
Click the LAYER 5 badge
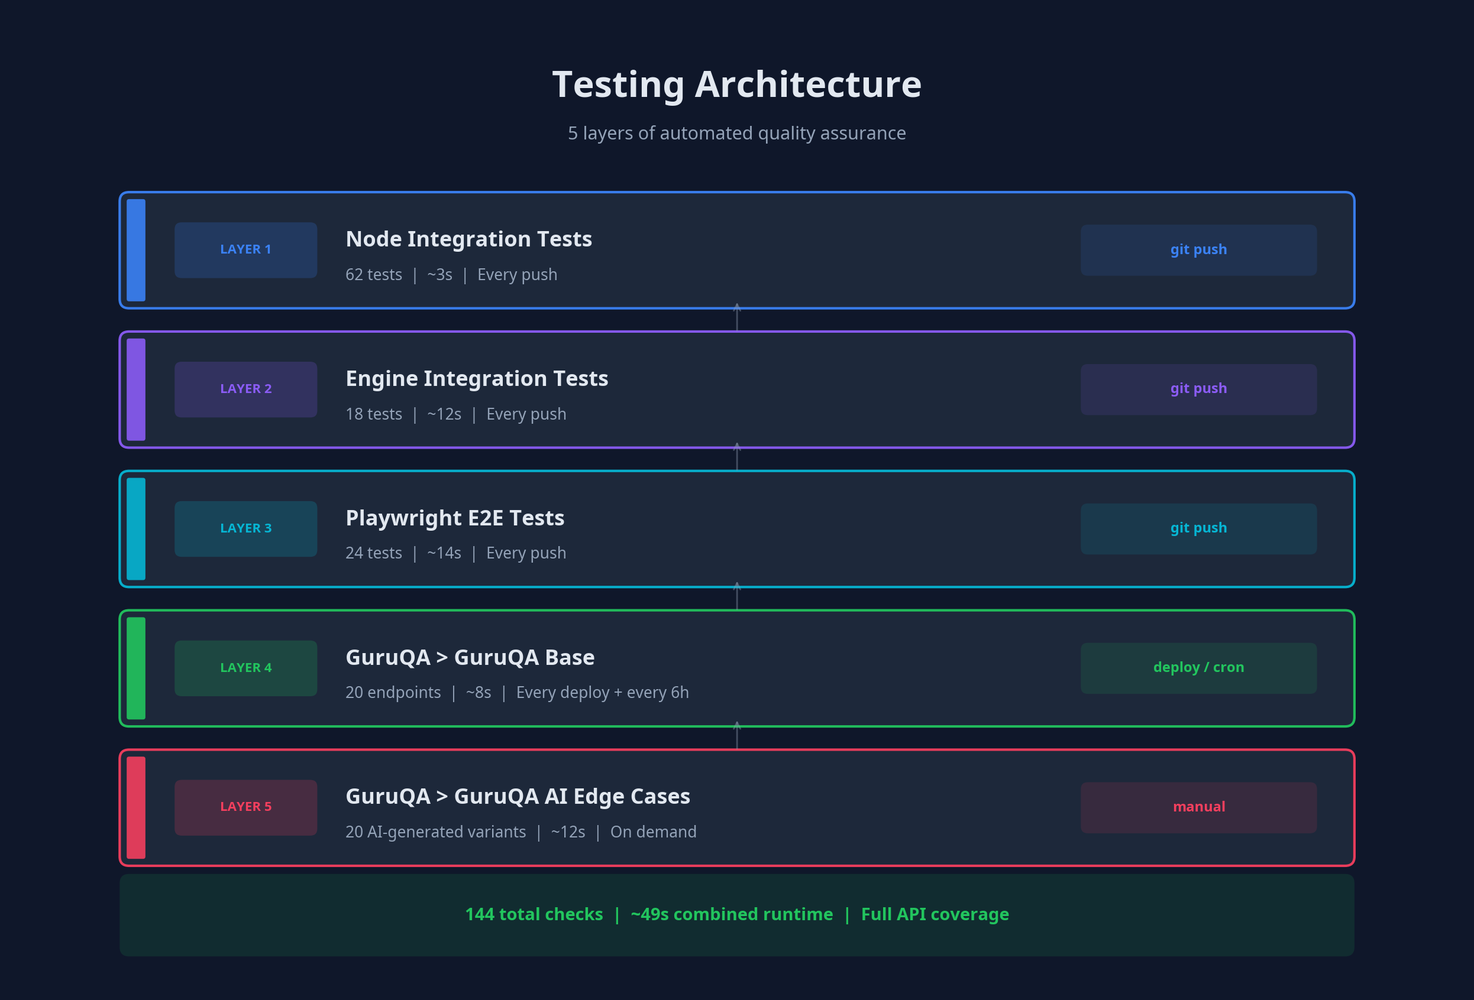coord(245,807)
